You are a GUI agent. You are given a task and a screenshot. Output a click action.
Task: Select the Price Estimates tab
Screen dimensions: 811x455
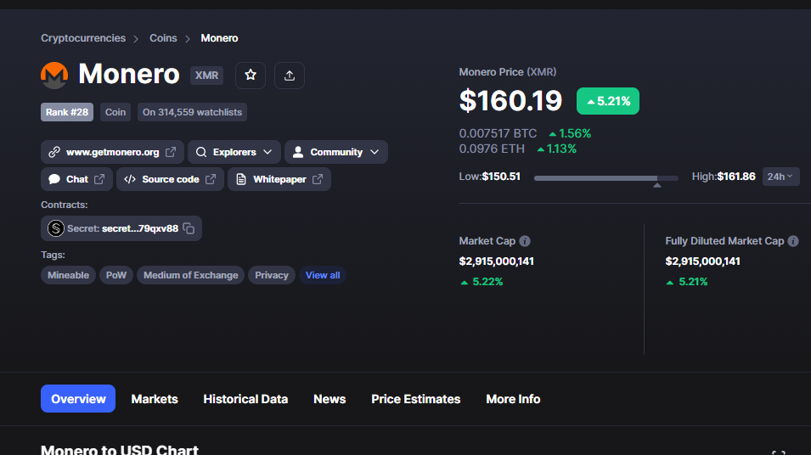415,399
